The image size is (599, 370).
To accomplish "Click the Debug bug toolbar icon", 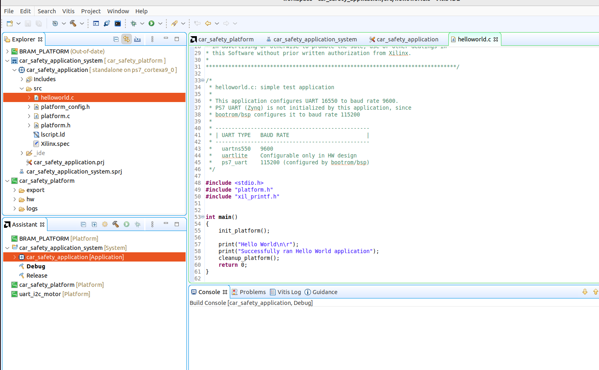I will tap(134, 23).
